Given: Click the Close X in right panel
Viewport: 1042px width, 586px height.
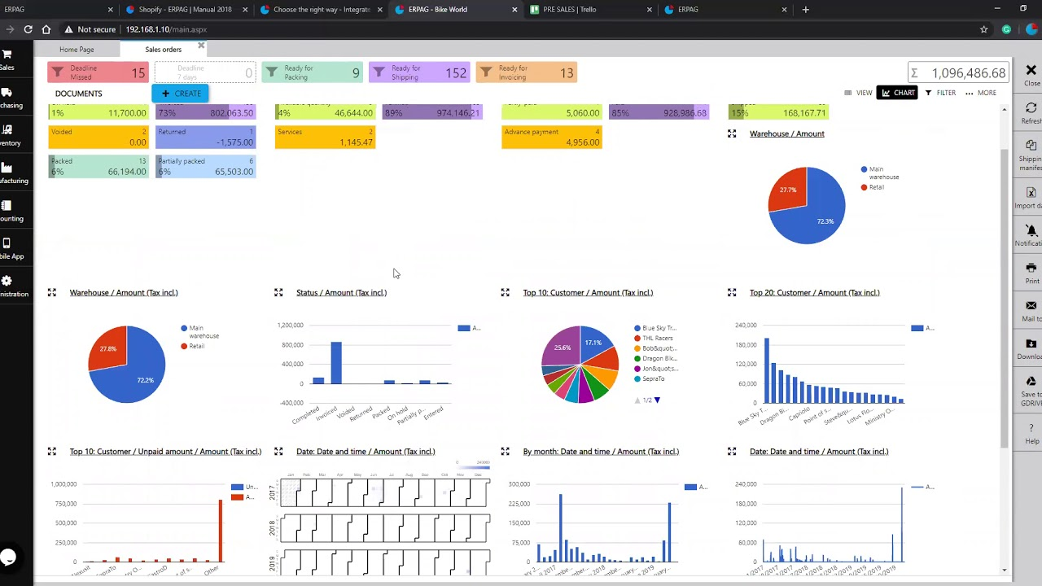Looking at the screenshot, I should 1031,71.
